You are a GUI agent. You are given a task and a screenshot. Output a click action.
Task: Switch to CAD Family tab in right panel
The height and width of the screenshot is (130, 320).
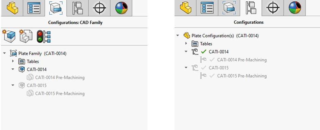pyautogui.click(x=229, y=8)
